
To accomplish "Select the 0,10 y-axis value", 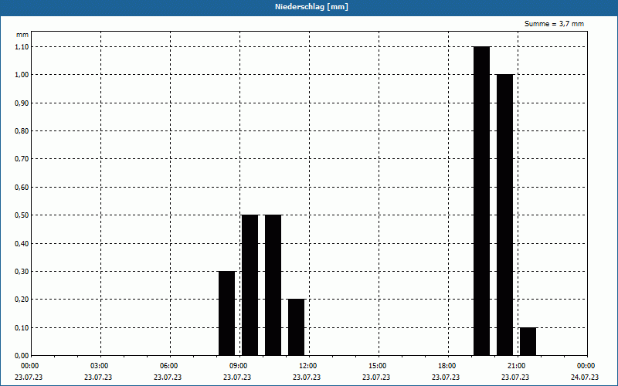I will (22, 327).
